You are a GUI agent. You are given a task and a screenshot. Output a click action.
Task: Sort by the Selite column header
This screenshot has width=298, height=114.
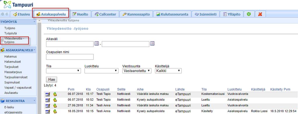(x=121, y=89)
